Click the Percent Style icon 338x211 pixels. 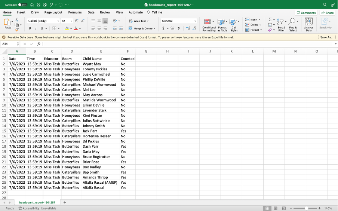click(x=172, y=28)
